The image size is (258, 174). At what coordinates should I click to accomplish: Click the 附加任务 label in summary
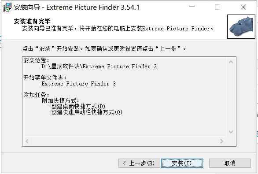(36, 95)
